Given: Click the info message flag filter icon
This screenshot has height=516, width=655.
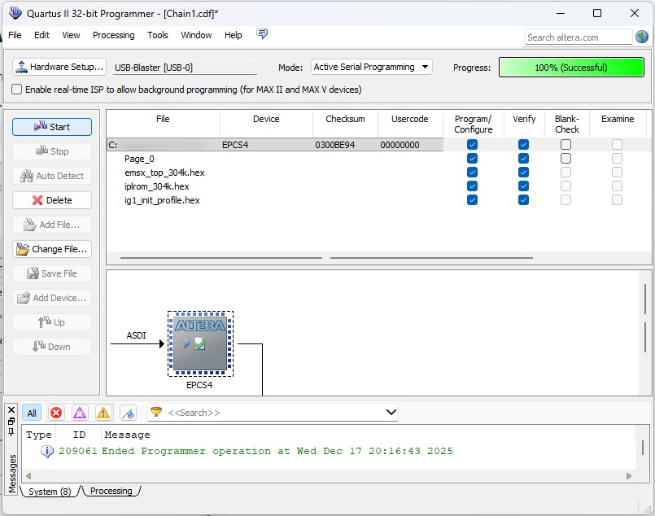Looking at the screenshot, I should click(x=128, y=413).
